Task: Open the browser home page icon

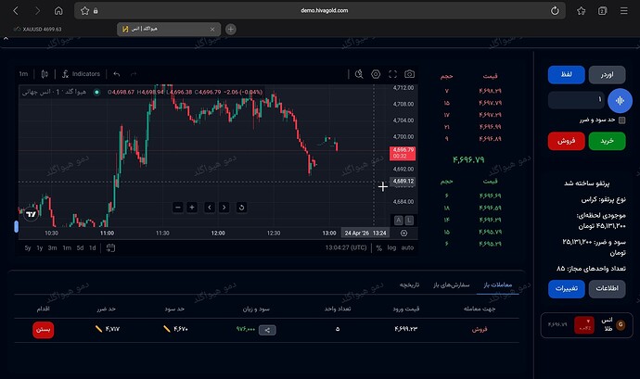Action: [58, 10]
